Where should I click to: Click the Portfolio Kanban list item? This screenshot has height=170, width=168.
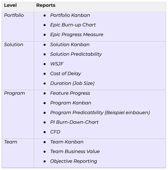tap(70, 15)
